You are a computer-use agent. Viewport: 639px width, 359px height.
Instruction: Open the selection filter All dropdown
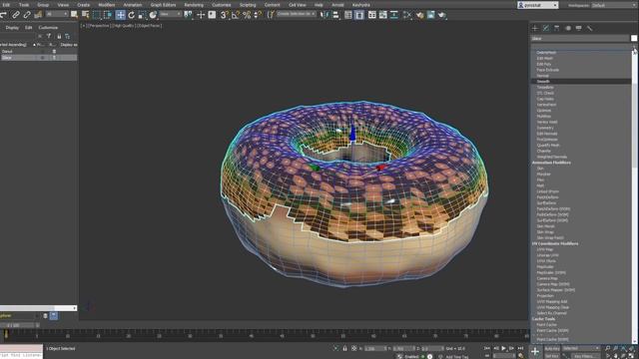tap(57, 14)
